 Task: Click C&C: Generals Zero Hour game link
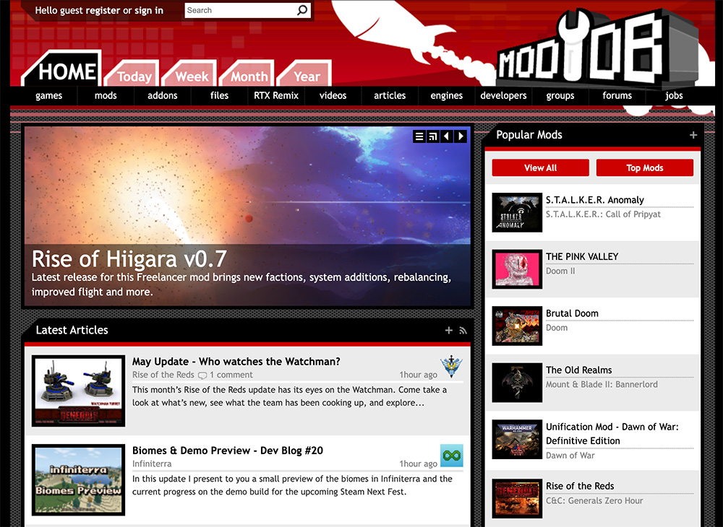(x=594, y=501)
